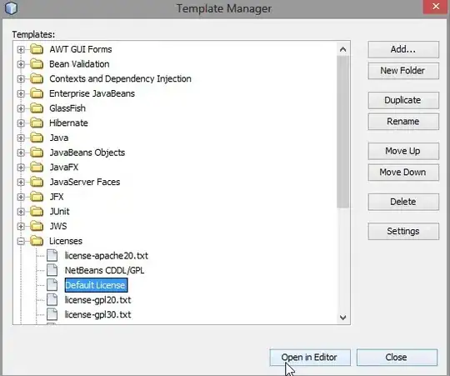Expand the AWT GUI Forms node
450x376 pixels.
pos(21,49)
